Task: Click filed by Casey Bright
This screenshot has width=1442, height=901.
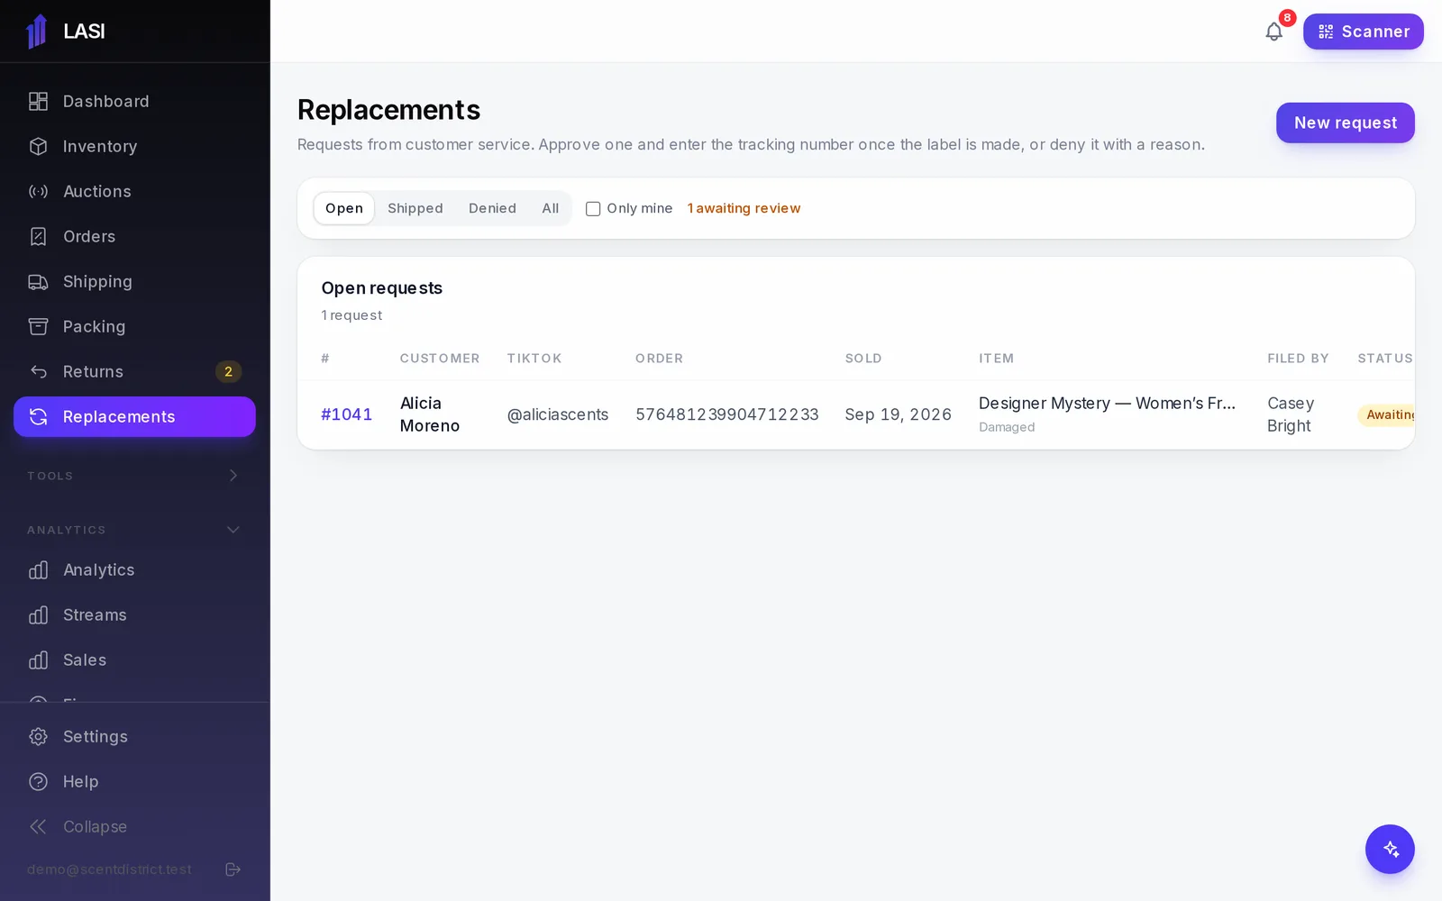Action: click(x=1291, y=414)
